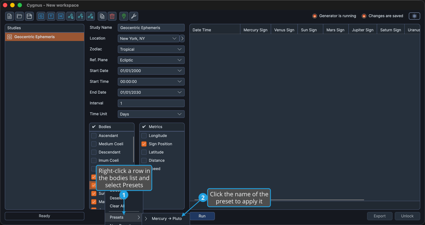This screenshot has width=425, height=225.
Task: Open the Ref. Plane dropdown
Action: pyautogui.click(x=151, y=60)
